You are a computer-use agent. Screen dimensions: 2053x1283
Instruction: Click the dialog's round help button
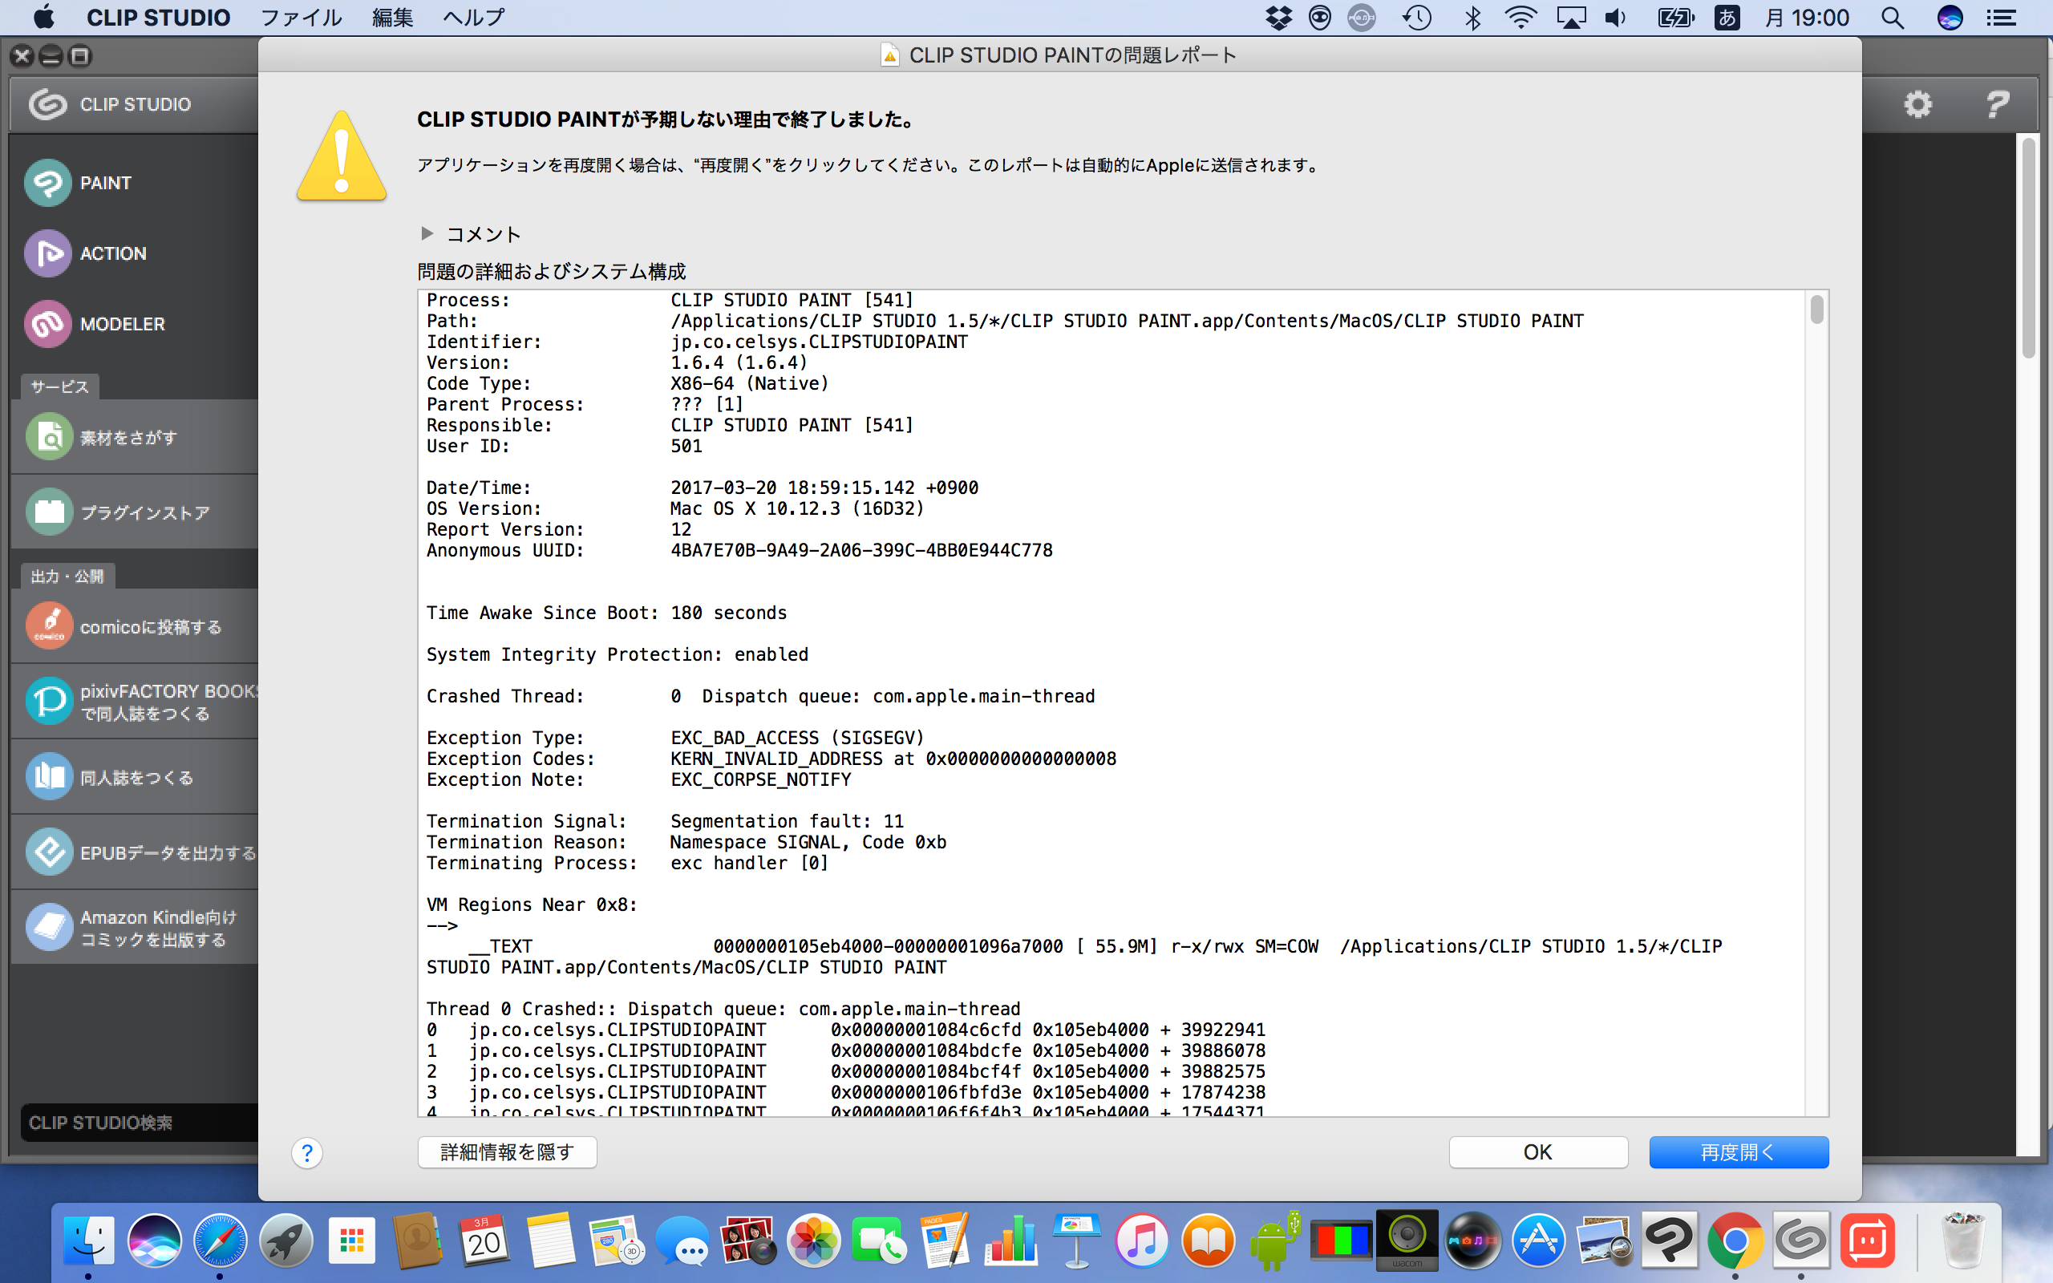(x=307, y=1152)
